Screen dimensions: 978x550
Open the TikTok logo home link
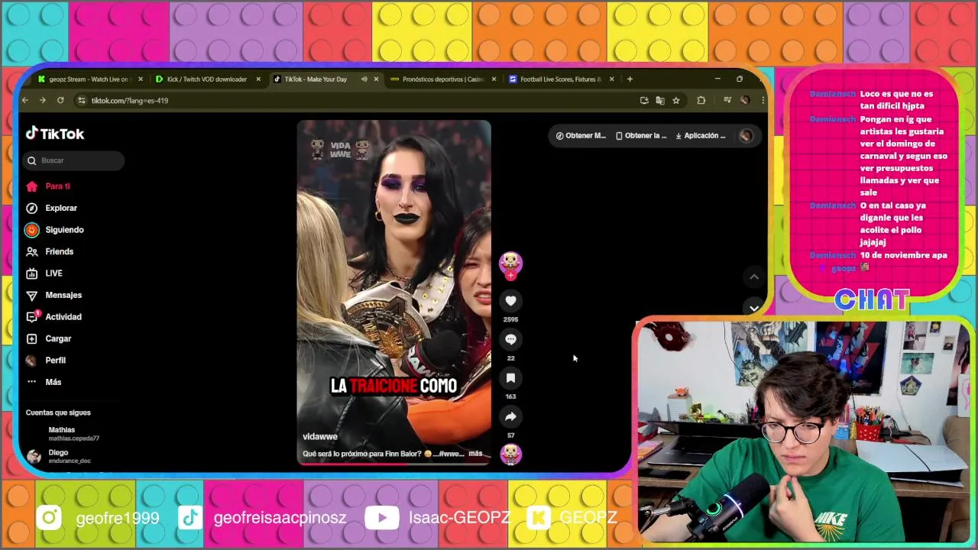tap(55, 134)
